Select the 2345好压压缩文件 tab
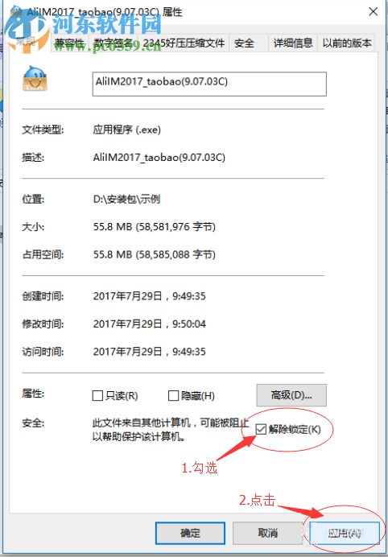Viewport: 388px width, 557px height. coord(184,43)
